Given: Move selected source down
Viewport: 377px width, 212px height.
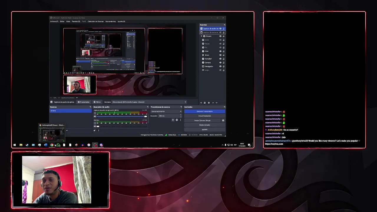Looking at the screenshot, I should 216,103.
